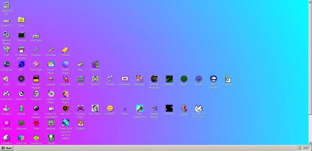Open Whitney Music Box icon
This screenshot has height=151, width=312.
coord(154,79)
